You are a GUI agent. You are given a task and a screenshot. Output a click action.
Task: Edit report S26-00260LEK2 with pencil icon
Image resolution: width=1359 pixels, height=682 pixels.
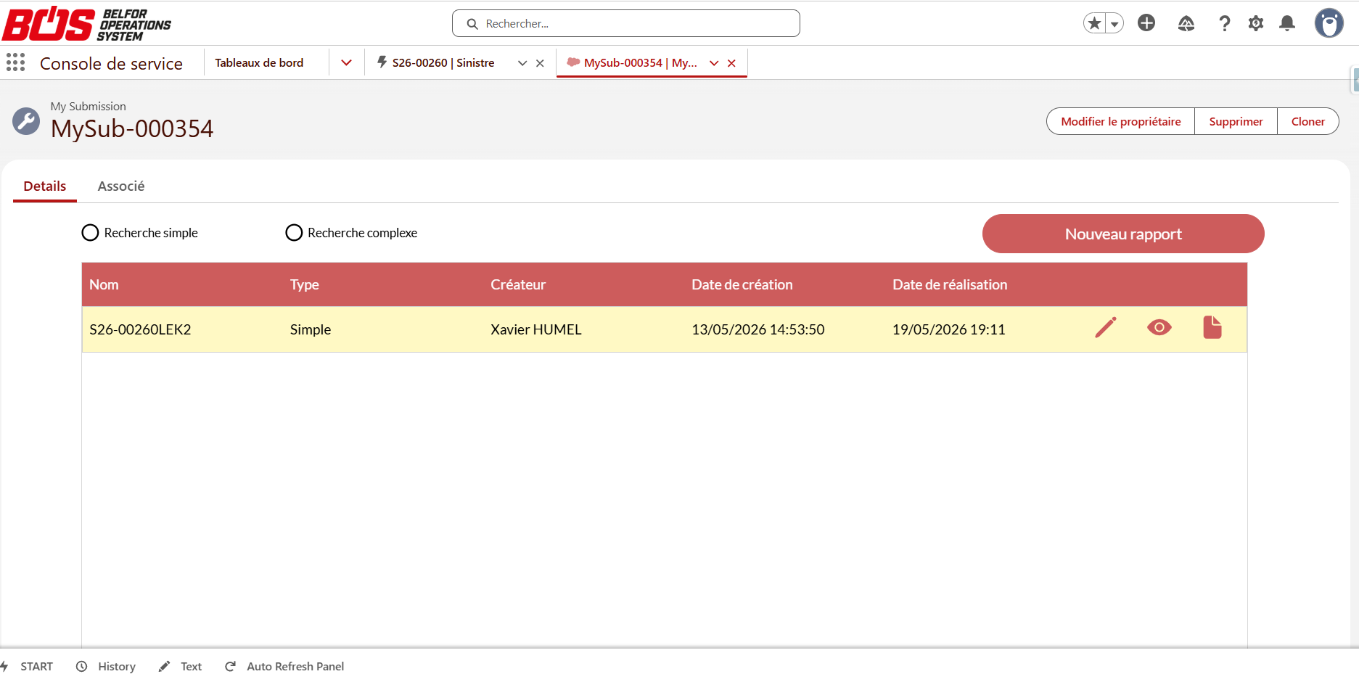click(x=1105, y=328)
